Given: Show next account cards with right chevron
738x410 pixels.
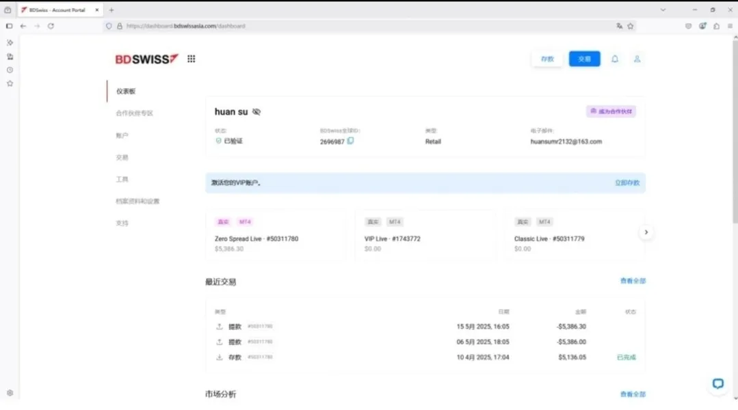Looking at the screenshot, I should pyautogui.click(x=646, y=232).
